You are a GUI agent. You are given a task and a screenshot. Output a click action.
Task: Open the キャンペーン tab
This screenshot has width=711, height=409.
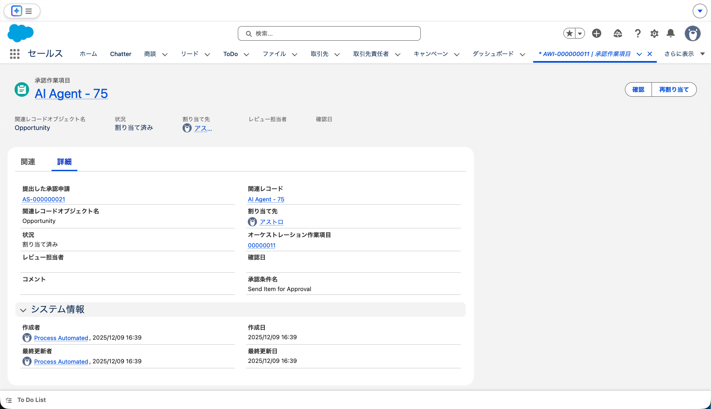(x=431, y=54)
